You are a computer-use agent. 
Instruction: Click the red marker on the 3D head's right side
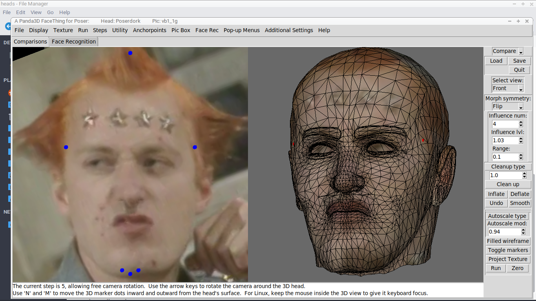point(423,140)
